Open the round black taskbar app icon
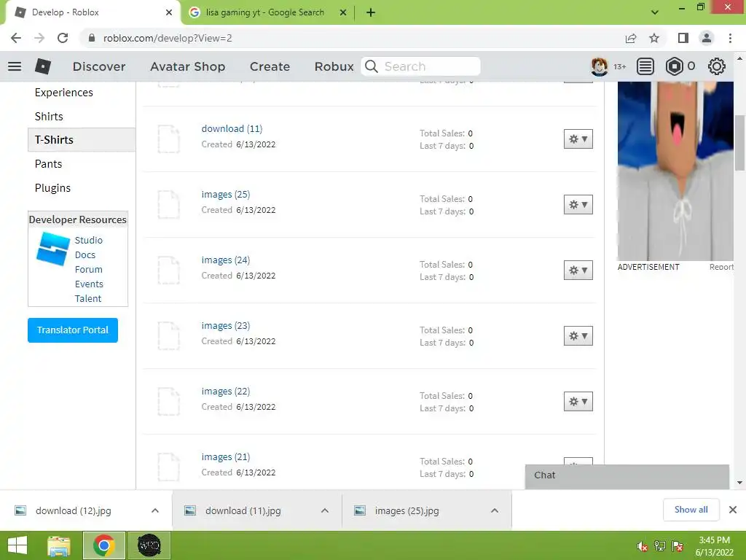Screen dimensions: 746x560 point(149,545)
